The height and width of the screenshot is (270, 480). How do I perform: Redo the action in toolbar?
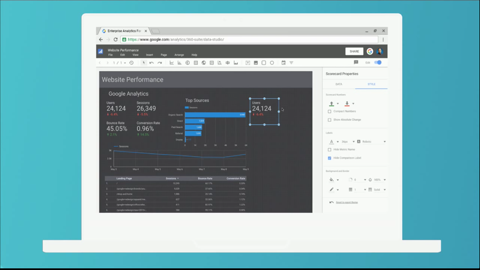click(x=160, y=63)
